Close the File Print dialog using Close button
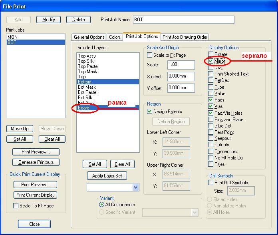 [x=34, y=224]
